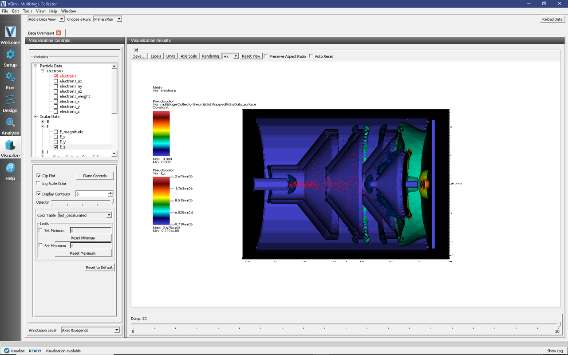Toggle the Auto Reset checkbox
The height and width of the screenshot is (355, 568).
(311, 56)
